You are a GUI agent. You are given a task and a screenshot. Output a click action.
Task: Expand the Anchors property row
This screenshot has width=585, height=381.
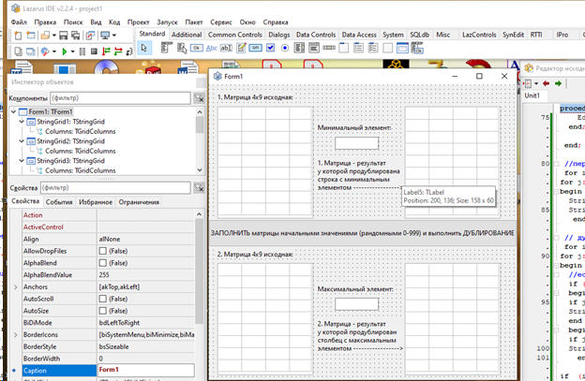14,286
